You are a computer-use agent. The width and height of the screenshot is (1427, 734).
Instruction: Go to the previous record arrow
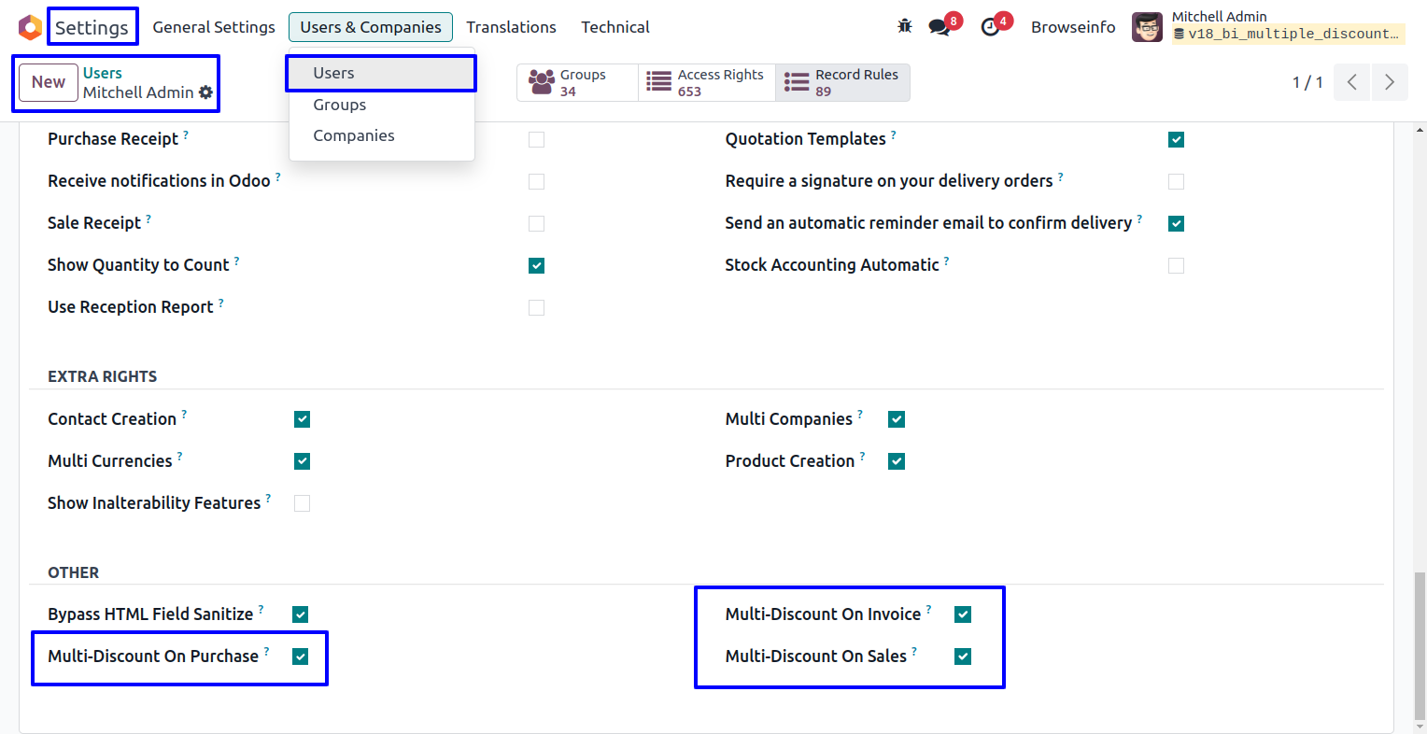point(1351,82)
